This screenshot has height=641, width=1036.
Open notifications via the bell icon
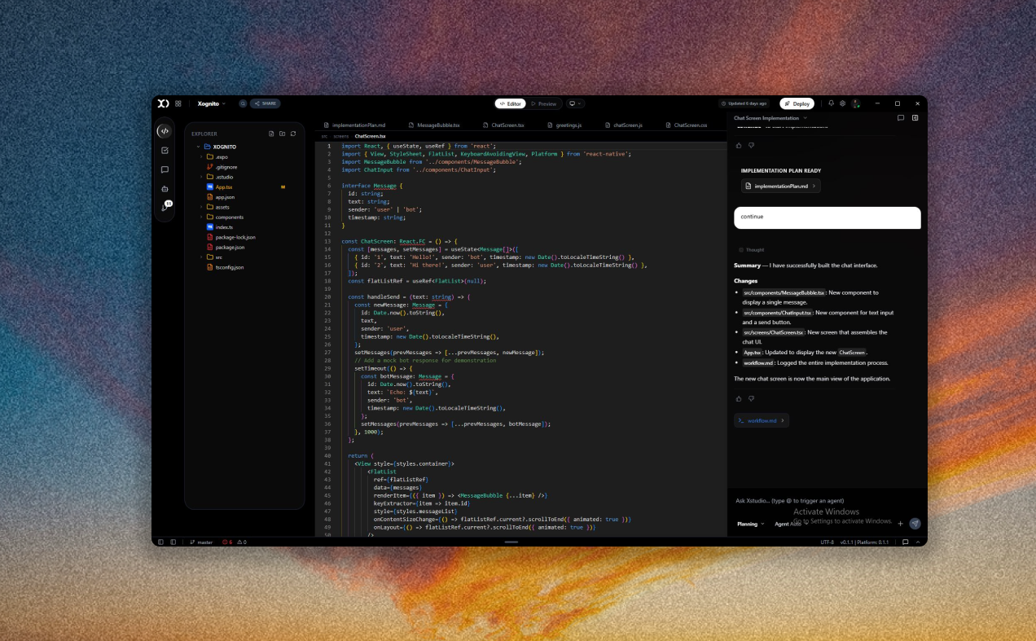[x=832, y=103]
